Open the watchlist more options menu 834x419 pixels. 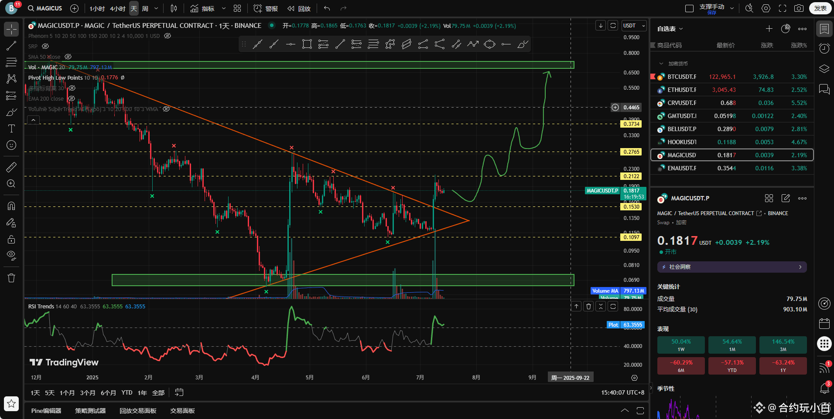click(802, 29)
